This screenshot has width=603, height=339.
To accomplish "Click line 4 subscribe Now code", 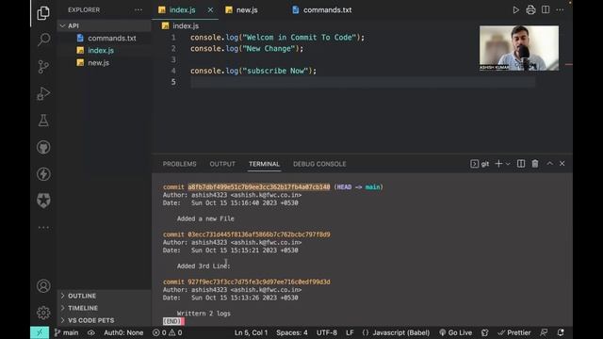I will coord(253,71).
